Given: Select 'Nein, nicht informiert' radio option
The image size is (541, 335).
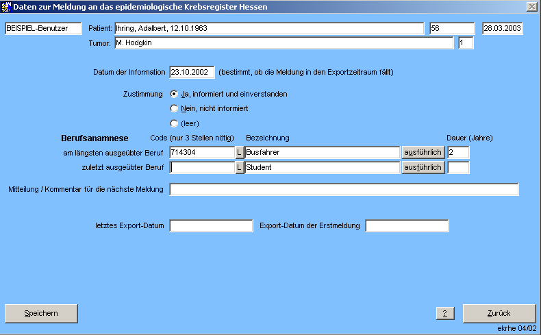Looking at the screenshot, I should (x=174, y=108).
